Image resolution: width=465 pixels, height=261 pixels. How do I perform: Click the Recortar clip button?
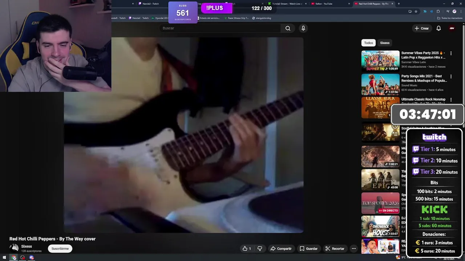[335, 249]
